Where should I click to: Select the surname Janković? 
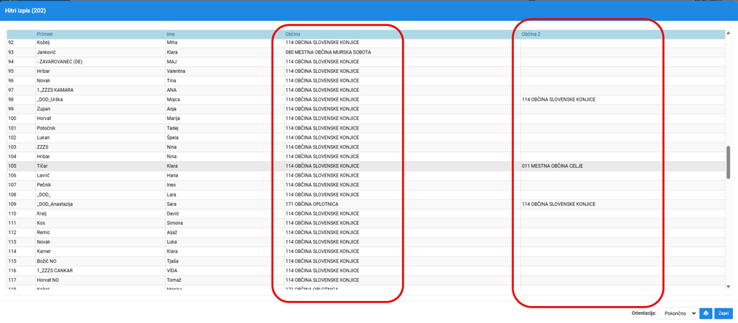tap(46, 52)
